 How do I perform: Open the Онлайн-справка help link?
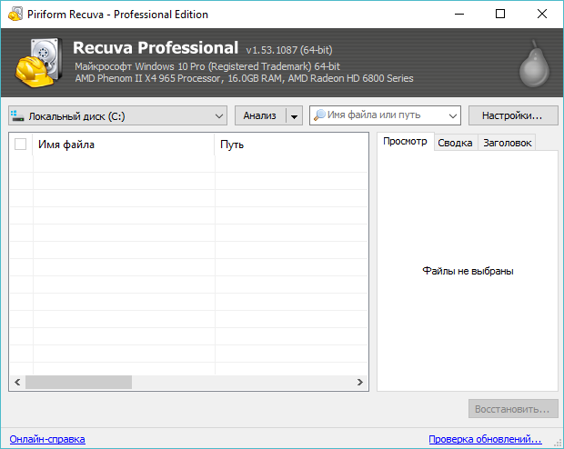tap(47, 439)
